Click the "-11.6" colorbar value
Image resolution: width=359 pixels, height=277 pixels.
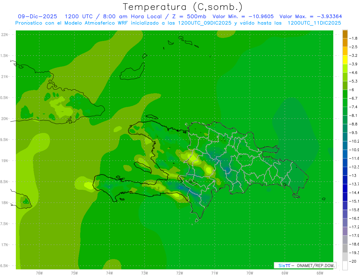click(354, 158)
